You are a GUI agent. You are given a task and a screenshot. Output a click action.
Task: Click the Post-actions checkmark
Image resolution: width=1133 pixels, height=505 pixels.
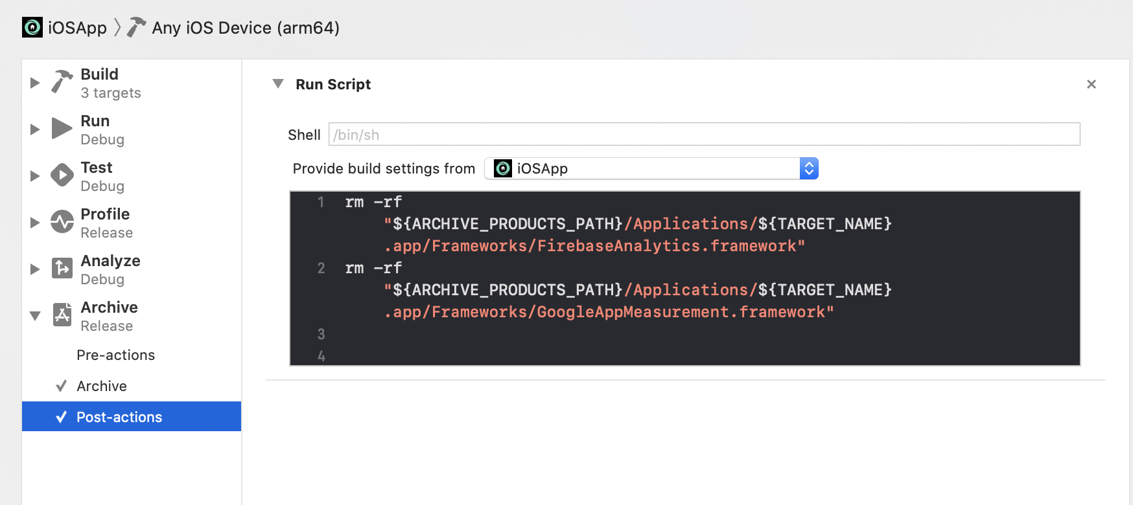(61, 417)
